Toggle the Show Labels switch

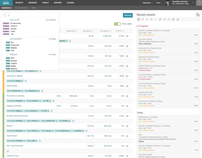(117, 24)
